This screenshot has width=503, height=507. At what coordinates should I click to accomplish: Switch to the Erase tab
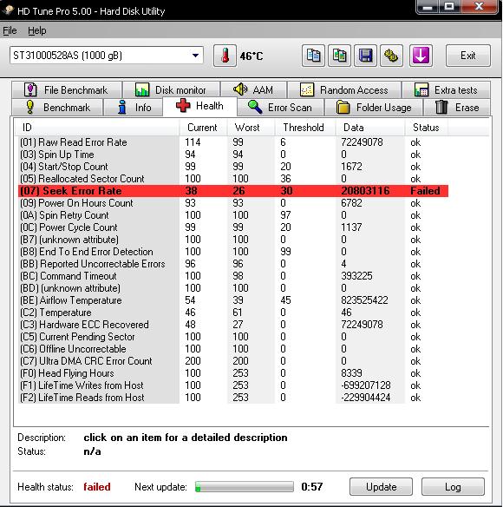(457, 108)
